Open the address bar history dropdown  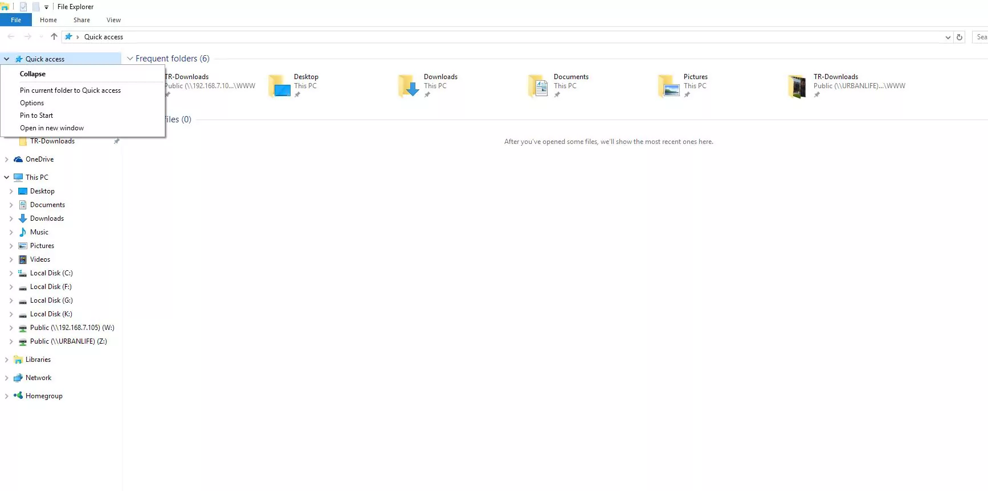point(948,37)
